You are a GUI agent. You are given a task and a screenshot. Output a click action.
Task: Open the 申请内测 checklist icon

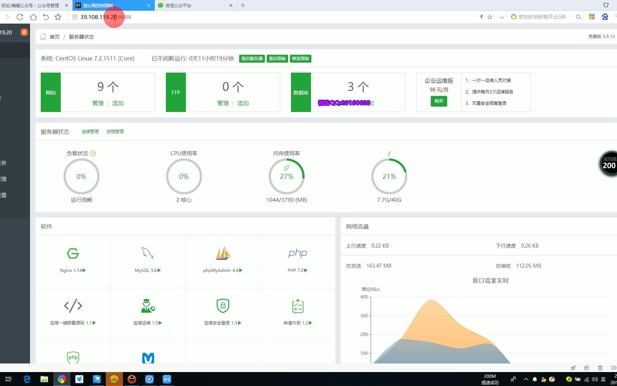click(298, 306)
